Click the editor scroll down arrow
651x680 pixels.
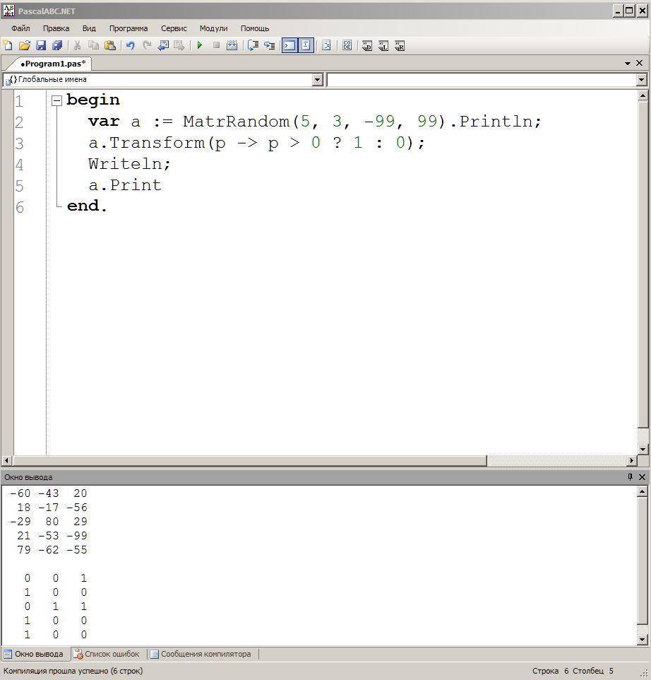(x=643, y=450)
